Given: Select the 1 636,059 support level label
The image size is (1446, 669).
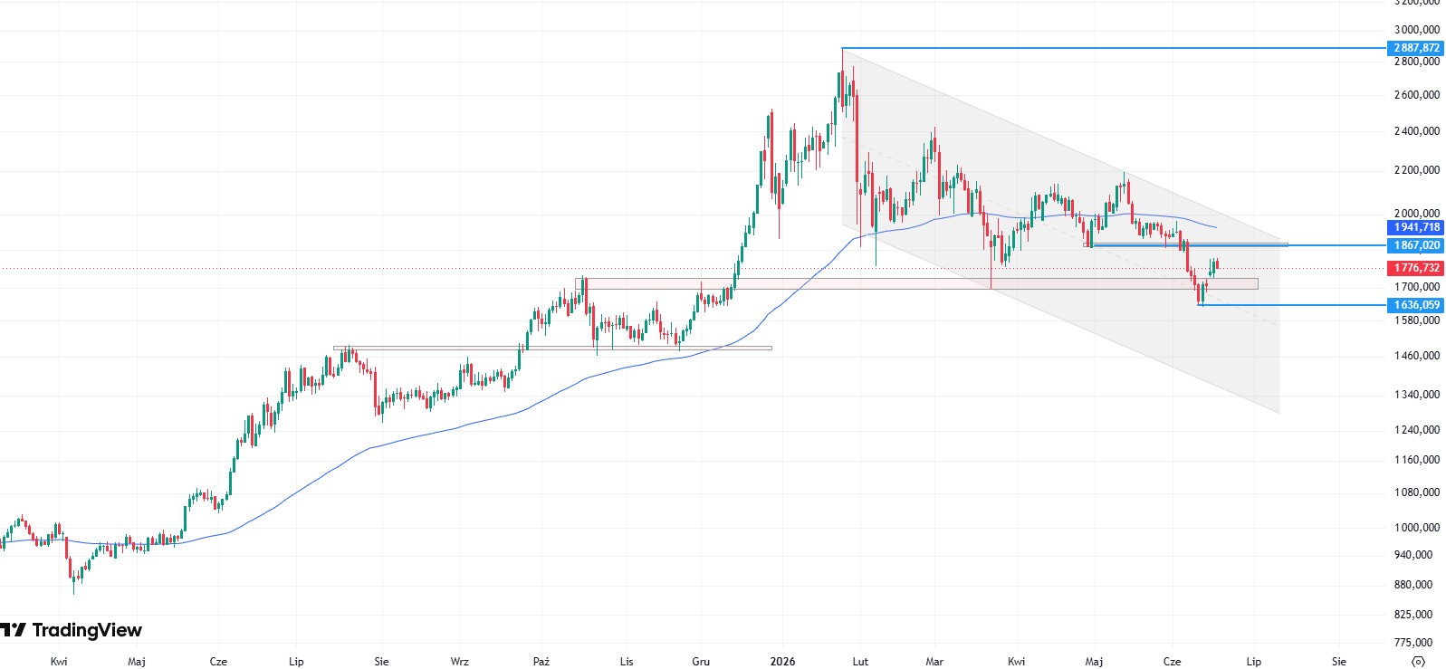Looking at the screenshot, I should (1416, 305).
